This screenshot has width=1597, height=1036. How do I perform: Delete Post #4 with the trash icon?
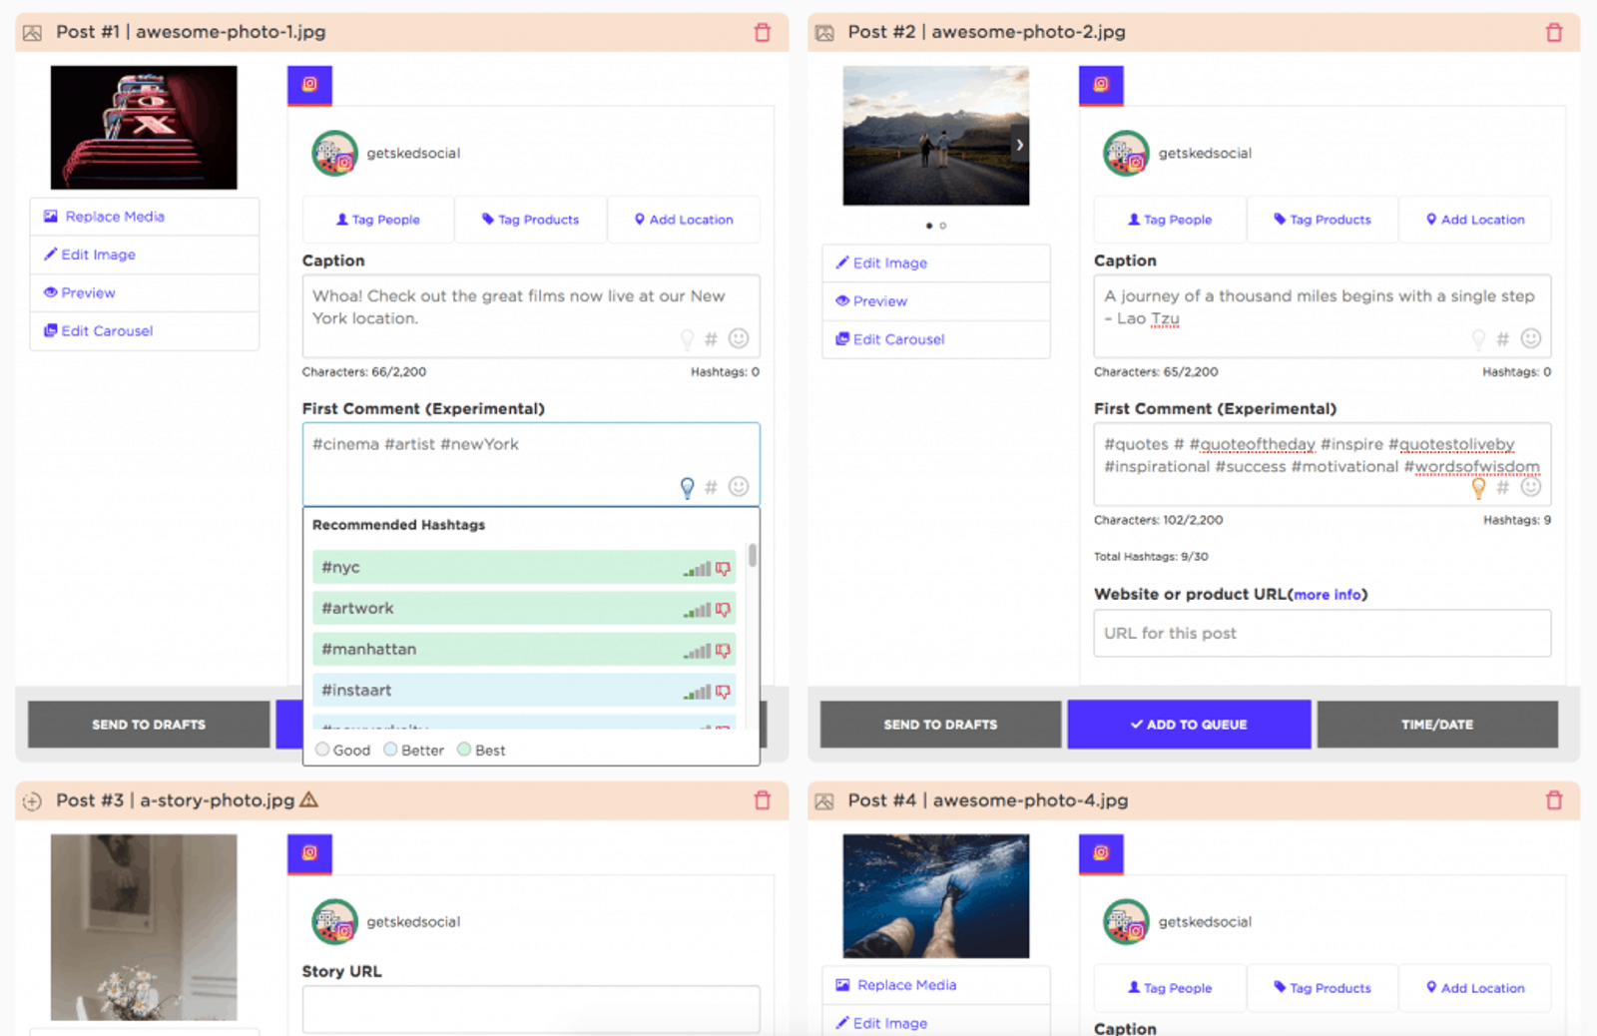click(1554, 800)
